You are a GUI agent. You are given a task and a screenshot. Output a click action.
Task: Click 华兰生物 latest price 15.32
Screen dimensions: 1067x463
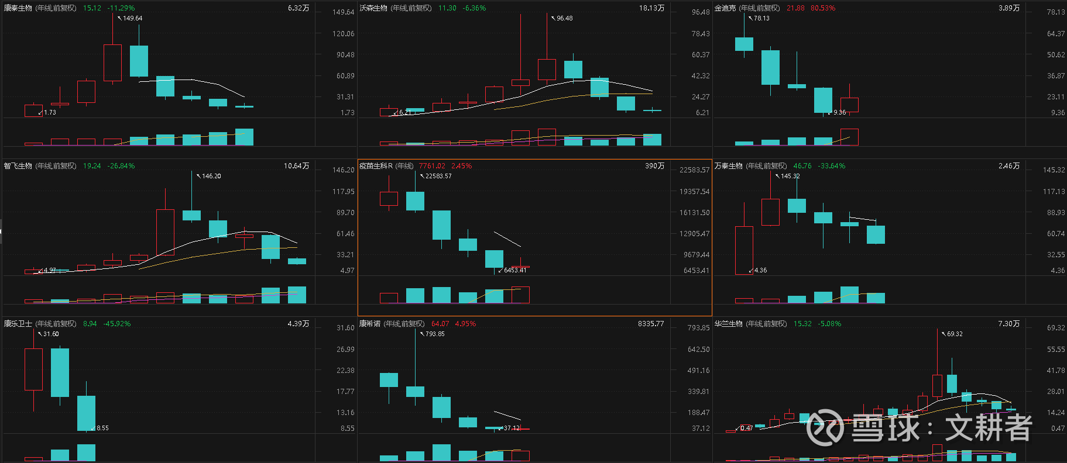(802, 324)
